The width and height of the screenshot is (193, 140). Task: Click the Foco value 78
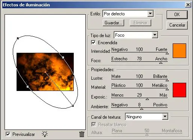[139, 59]
